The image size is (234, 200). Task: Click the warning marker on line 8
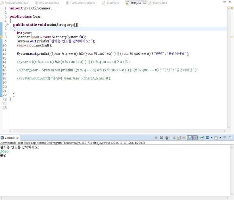tap(1, 37)
